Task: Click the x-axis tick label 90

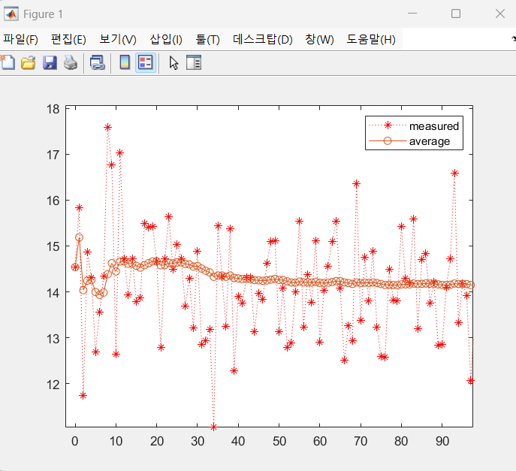Action: [442, 441]
